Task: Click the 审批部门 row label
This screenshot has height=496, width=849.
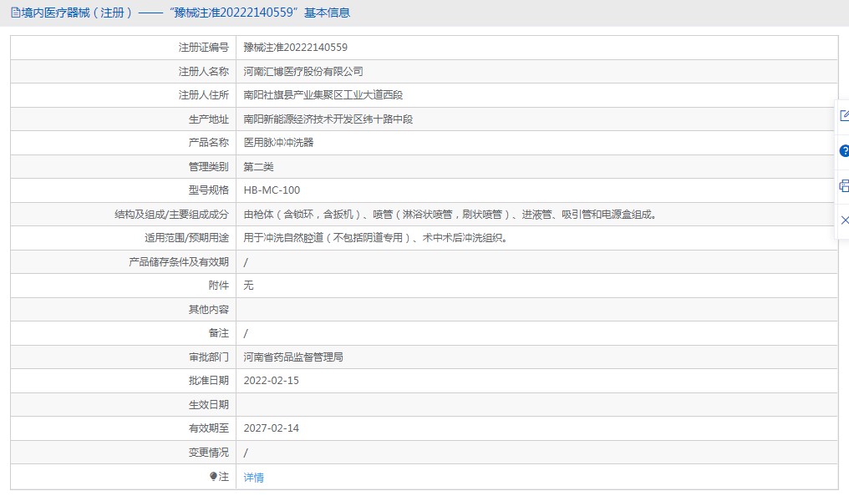Action: [x=208, y=357]
